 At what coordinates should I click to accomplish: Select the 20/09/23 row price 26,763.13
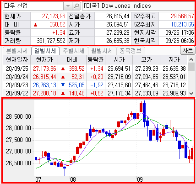[x=44, y=85]
